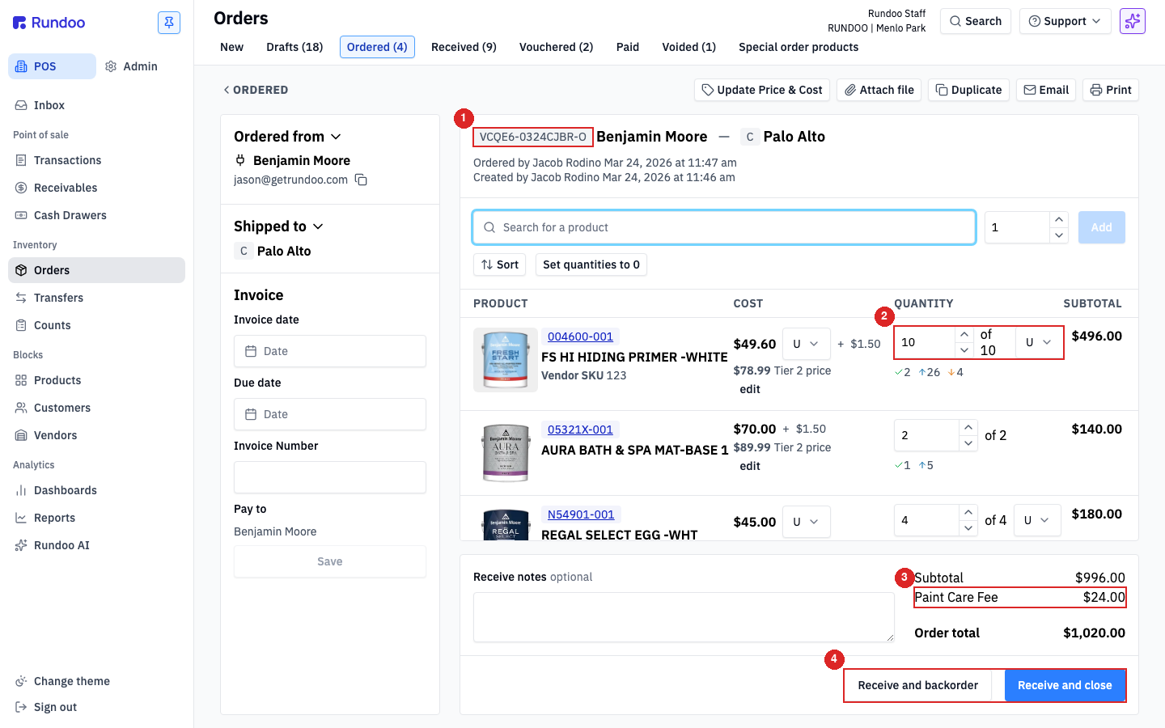The height and width of the screenshot is (728, 1165).
Task: Open cost unit dropdown for REGAL SELECT
Action: [806, 522]
